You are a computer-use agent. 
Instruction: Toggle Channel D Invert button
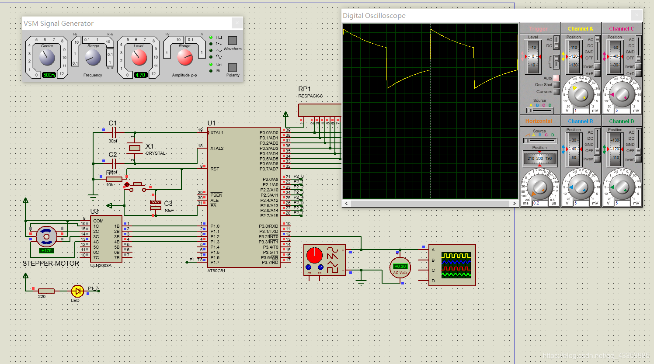639,159
